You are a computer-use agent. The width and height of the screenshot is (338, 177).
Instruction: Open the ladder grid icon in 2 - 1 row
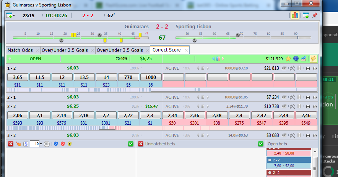(x=299, y=97)
